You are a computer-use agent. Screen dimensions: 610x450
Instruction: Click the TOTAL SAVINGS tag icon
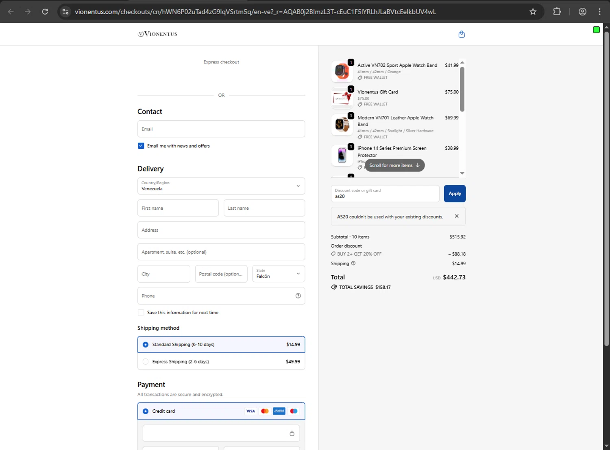(x=334, y=287)
